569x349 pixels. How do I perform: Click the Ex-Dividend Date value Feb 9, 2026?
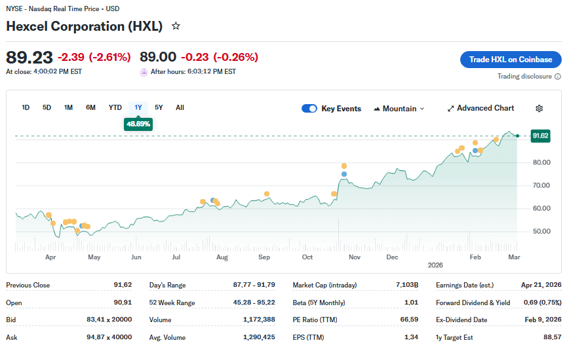click(x=543, y=320)
